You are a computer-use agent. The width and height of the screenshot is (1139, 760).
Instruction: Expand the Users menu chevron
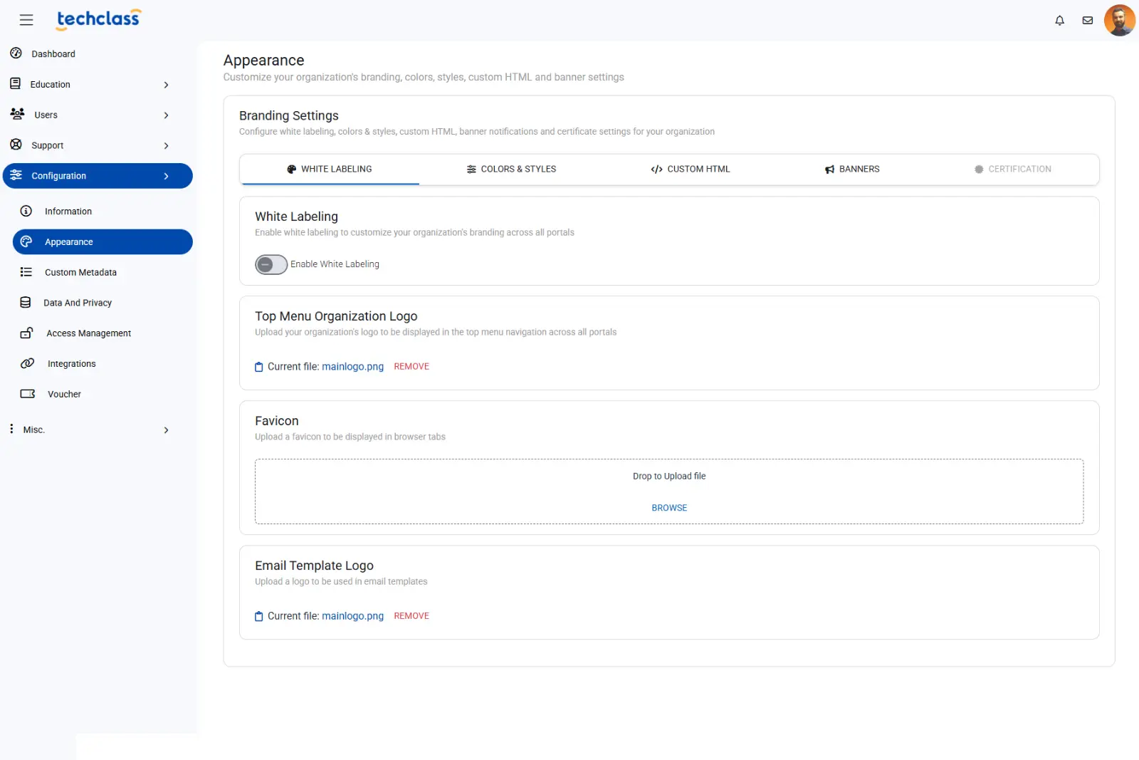pyautogui.click(x=166, y=115)
